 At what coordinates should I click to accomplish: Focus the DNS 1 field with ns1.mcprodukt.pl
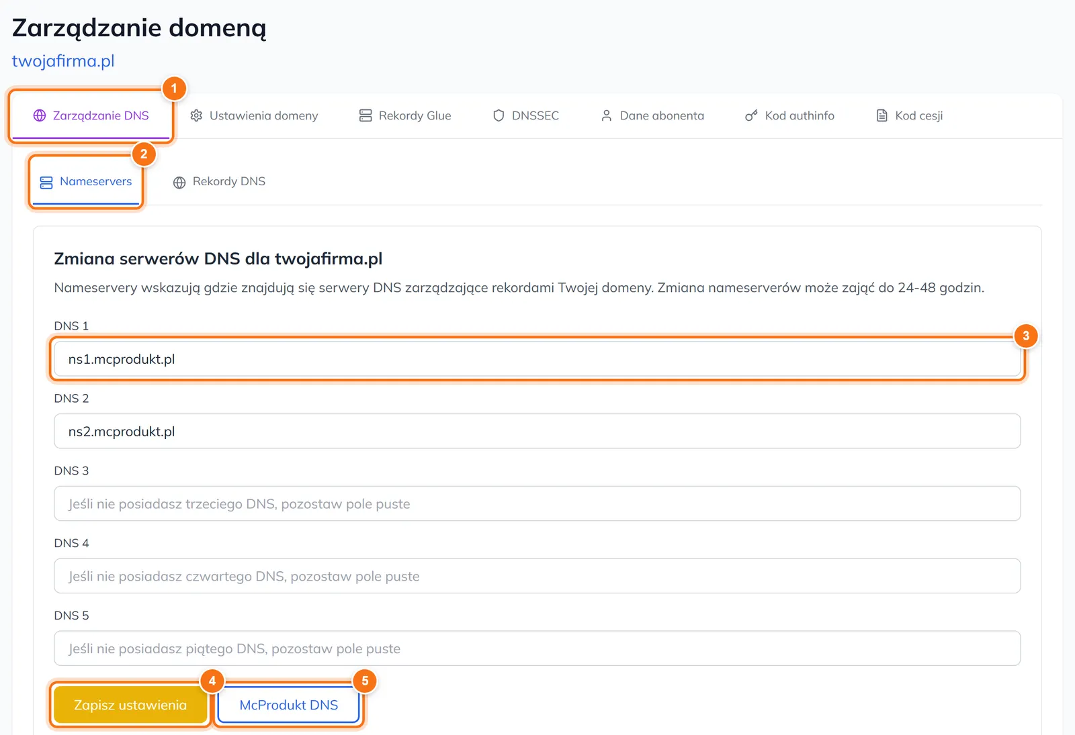(x=537, y=359)
